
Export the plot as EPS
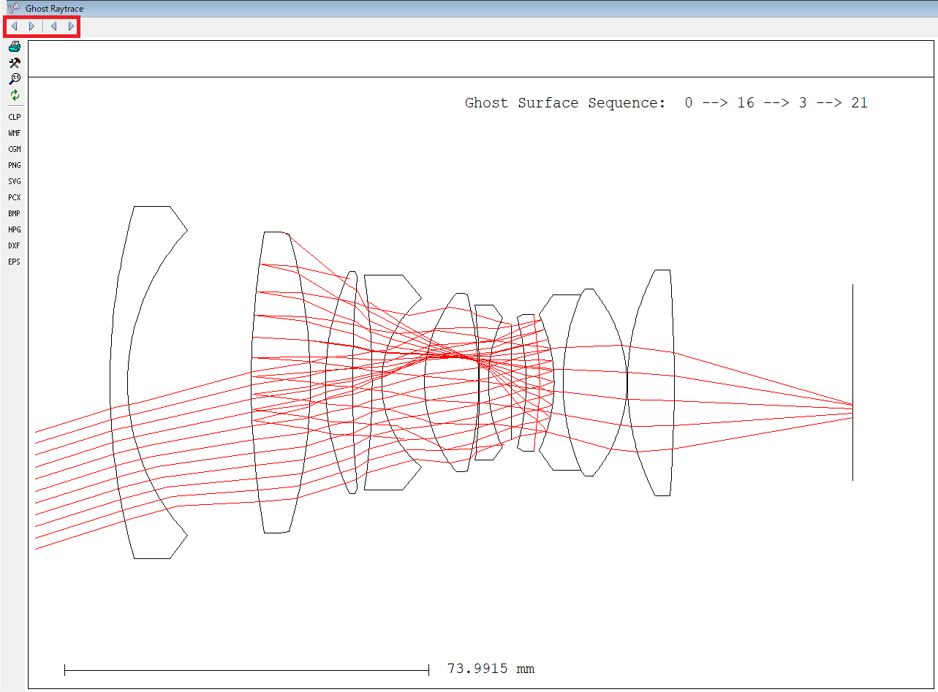tap(15, 262)
